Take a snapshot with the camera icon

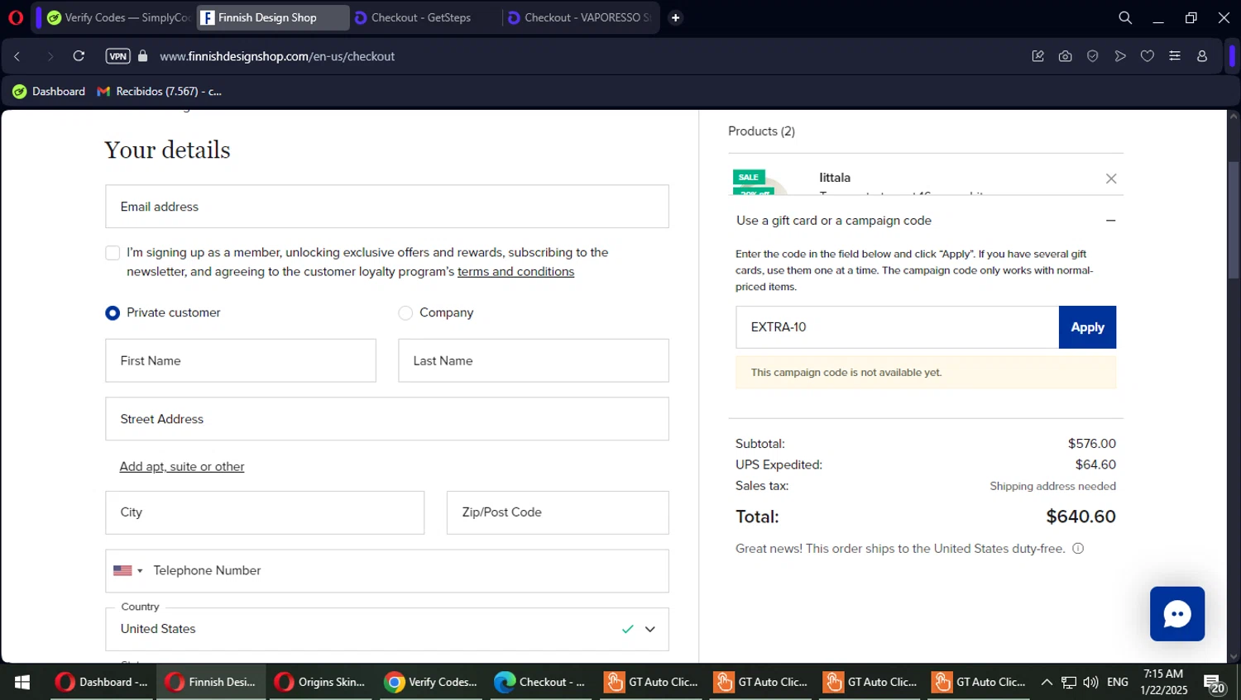coord(1065,56)
